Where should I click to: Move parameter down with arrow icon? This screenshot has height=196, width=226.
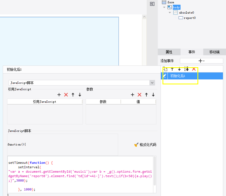[153, 95]
